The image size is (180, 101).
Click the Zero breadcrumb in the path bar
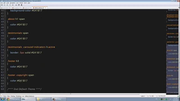pos(9,96)
